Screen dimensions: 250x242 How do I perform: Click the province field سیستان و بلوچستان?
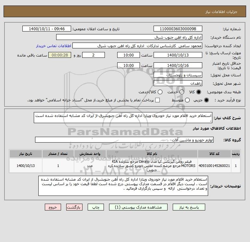178,75
